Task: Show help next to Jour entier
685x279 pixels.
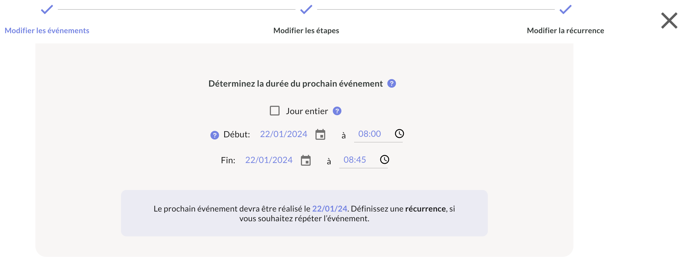Action: coord(337,111)
